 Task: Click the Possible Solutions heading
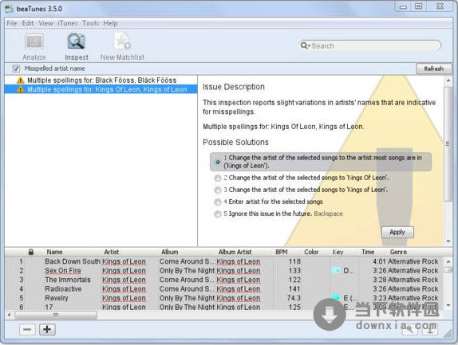(x=235, y=143)
